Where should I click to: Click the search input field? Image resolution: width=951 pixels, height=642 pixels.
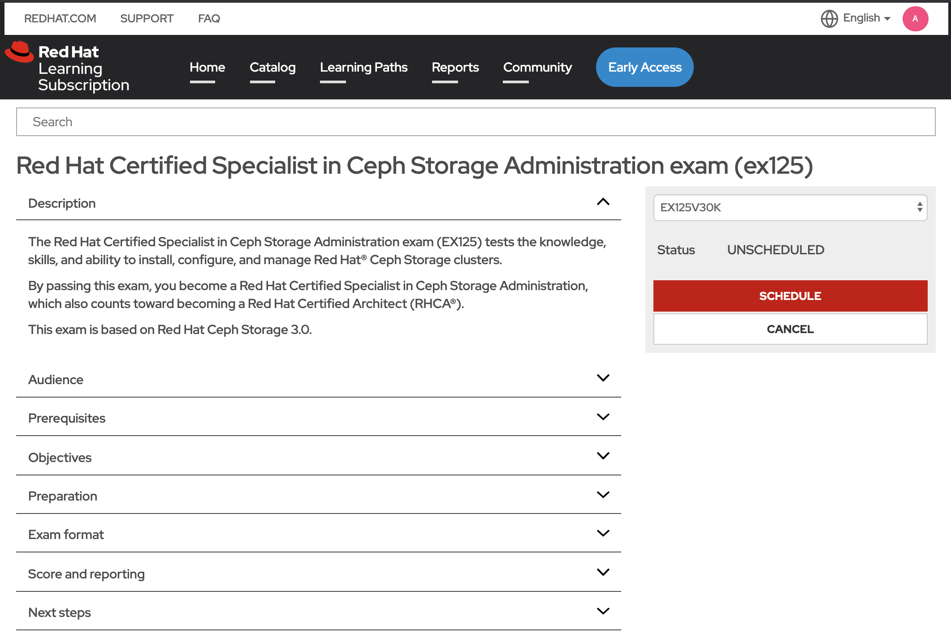[x=475, y=122]
